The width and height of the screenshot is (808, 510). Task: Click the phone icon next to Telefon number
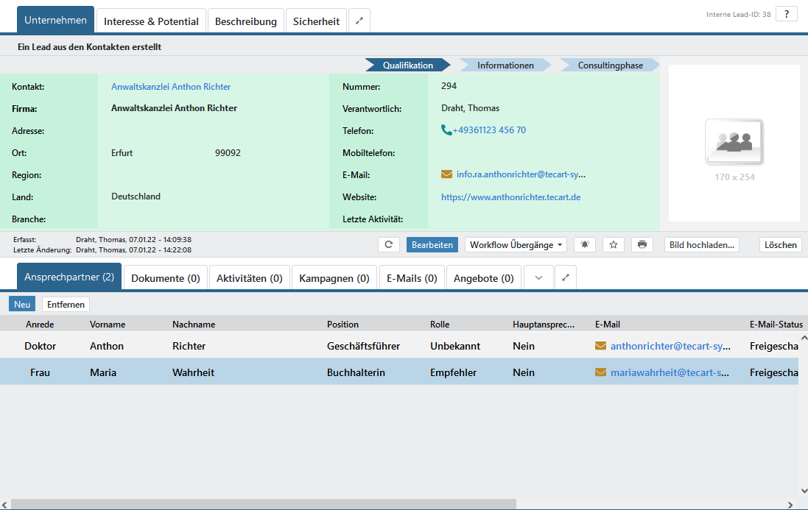[x=446, y=130]
